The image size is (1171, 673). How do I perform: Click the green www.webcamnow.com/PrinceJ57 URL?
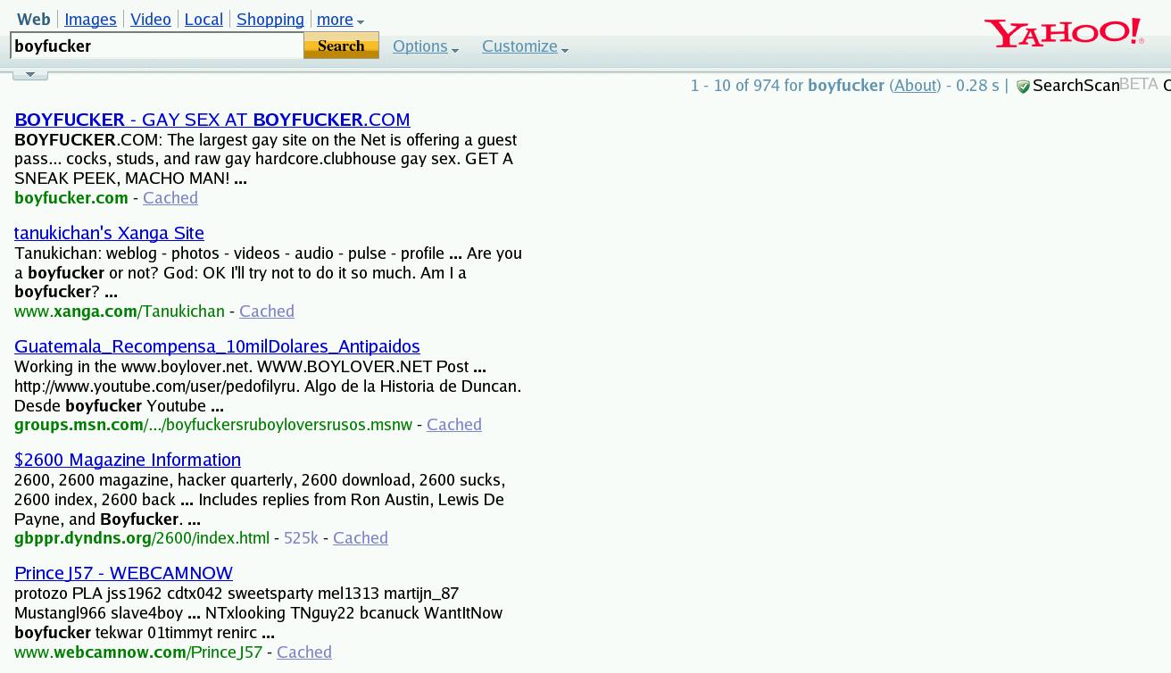138,652
